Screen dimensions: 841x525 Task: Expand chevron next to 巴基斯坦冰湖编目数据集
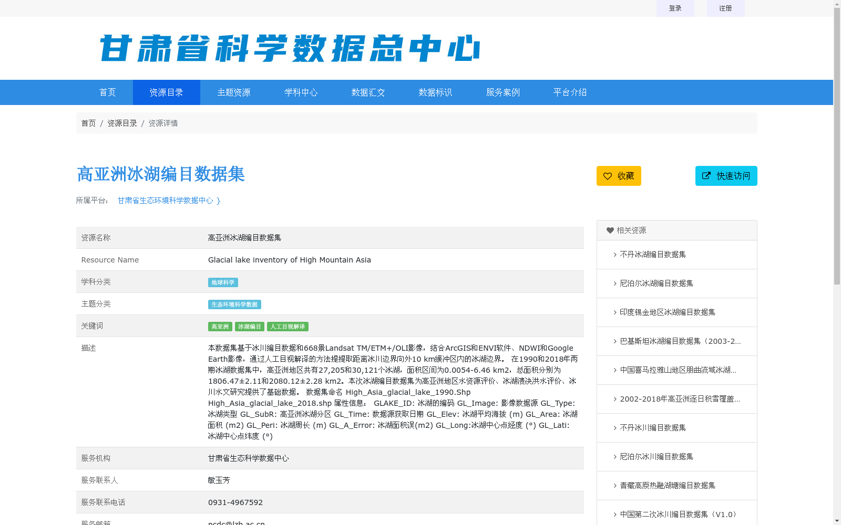point(615,341)
